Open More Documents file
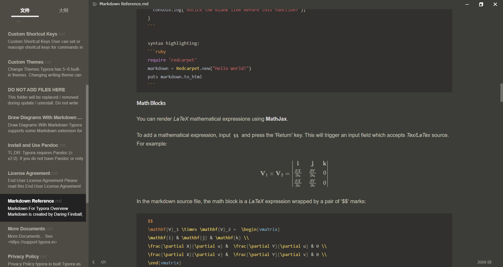Screen dimensions: 503x267 43,235
